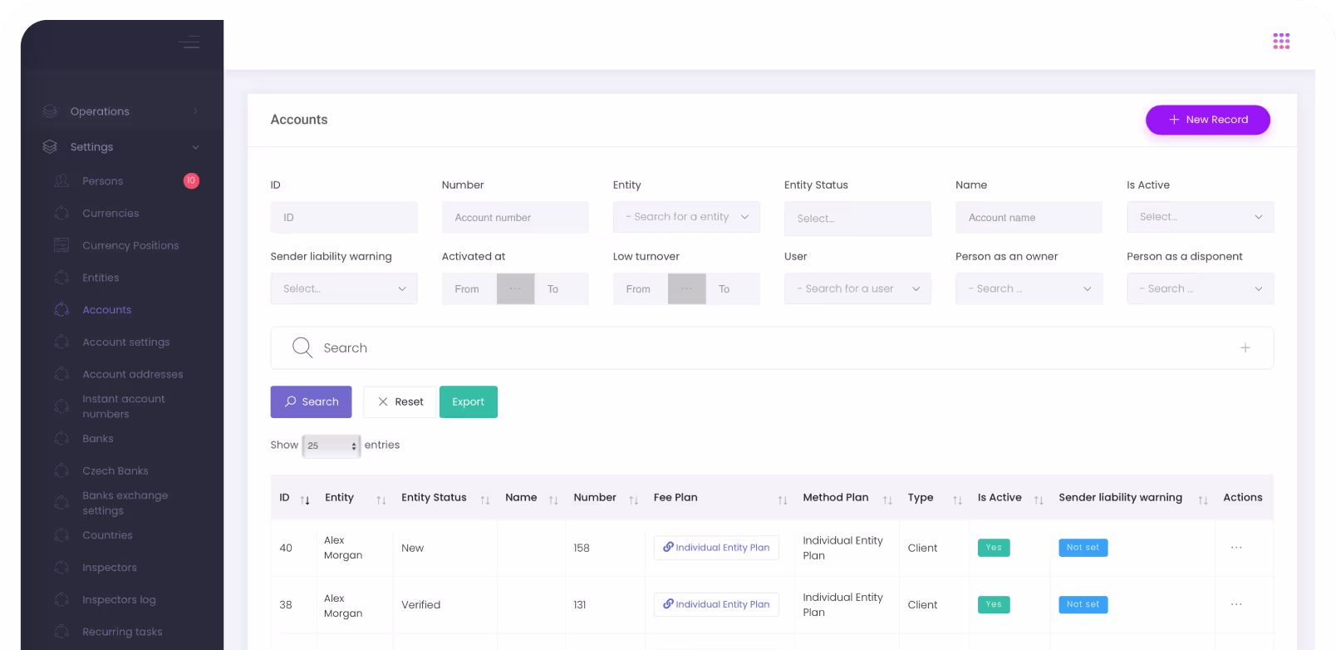Click the Settings layers icon

[x=50, y=147]
